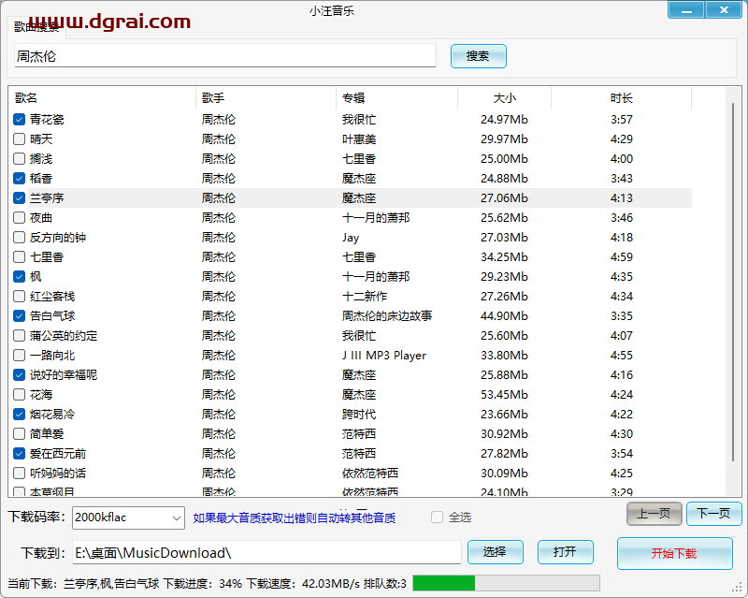Select album cell 叶惠美

pyautogui.click(x=359, y=139)
